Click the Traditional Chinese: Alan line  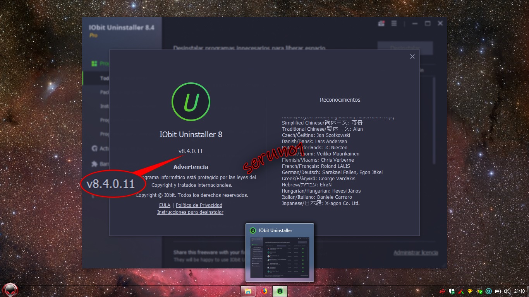322,129
